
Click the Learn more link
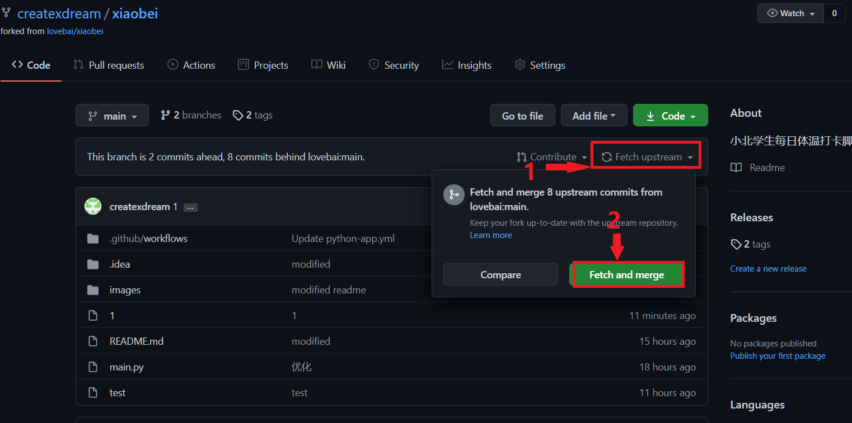[x=491, y=235]
